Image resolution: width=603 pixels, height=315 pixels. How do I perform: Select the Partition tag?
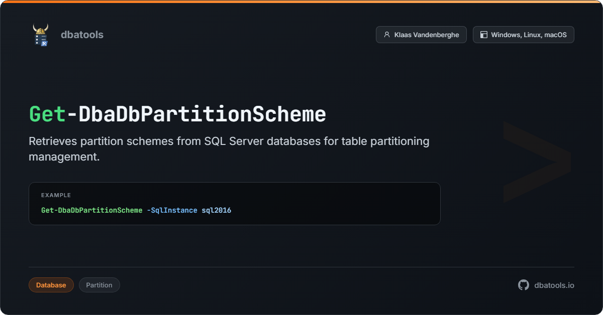[99, 285]
